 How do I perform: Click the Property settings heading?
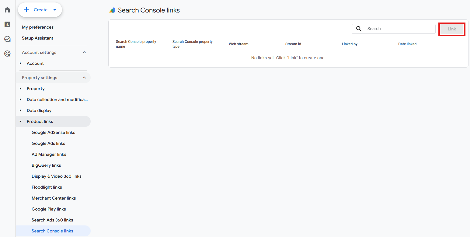[x=40, y=78]
